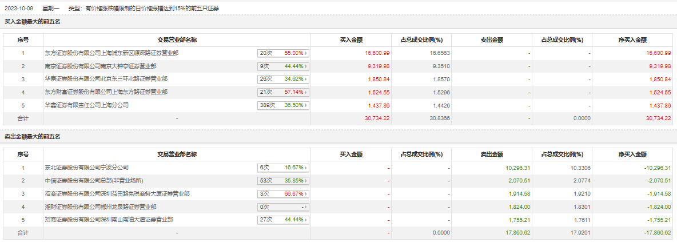Open the 21次 57.14% stats box

[x=283, y=93]
